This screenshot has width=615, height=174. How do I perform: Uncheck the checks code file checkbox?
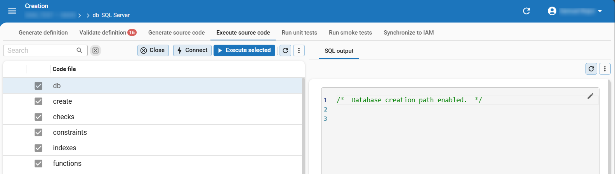38,117
